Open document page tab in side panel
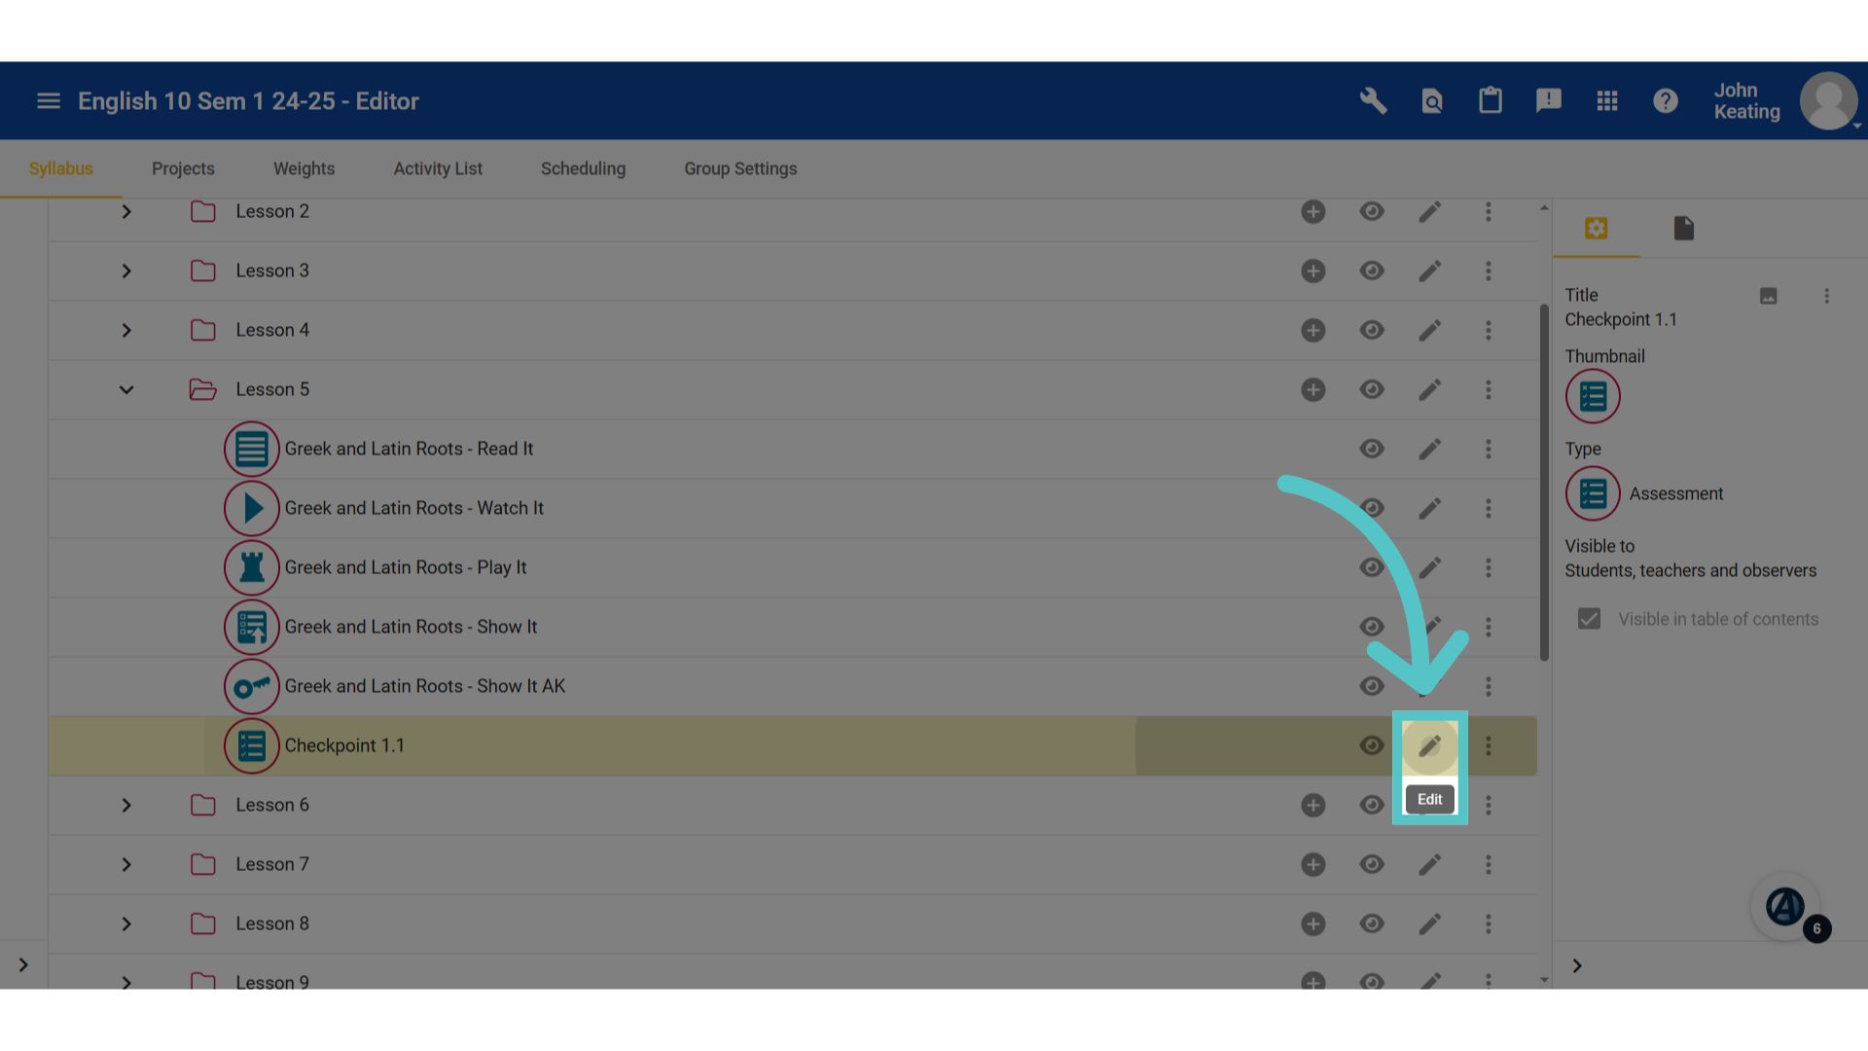This screenshot has width=1868, height=1051. pyautogui.click(x=1684, y=229)
